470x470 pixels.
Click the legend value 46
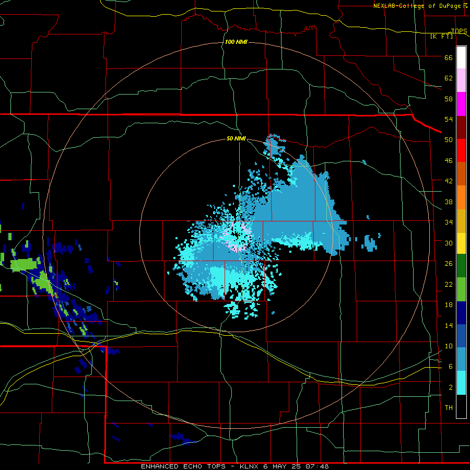[x=449, y=160]
